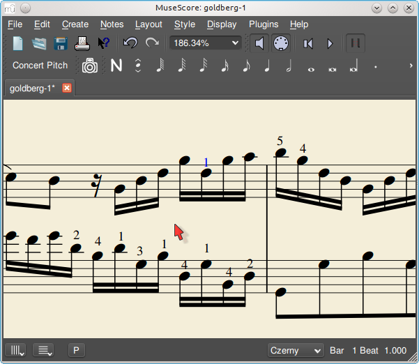This screenshot has width=419, height=364.
Task: Open the Czerny dropdown in status bar
Action: coord(296,350)
